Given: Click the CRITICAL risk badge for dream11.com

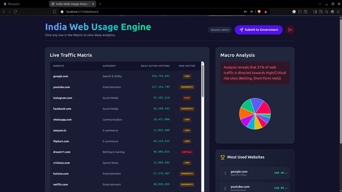Looking at the screenshot, I should 187,152.
